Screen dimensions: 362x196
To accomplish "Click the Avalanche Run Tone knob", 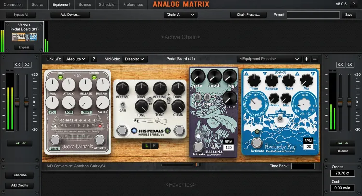I will pyautogui.click(x=289, y=80).
